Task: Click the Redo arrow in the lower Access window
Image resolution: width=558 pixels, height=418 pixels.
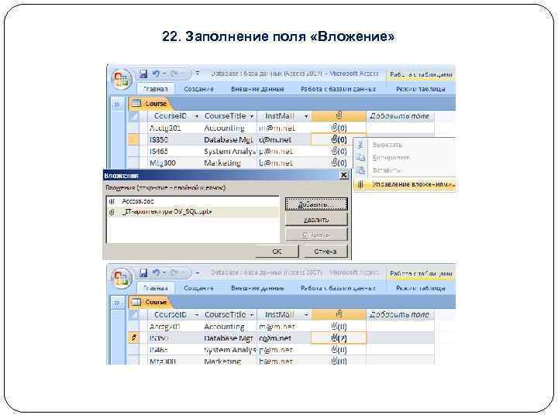Action: pyautogui.click(x=174, y=272)
